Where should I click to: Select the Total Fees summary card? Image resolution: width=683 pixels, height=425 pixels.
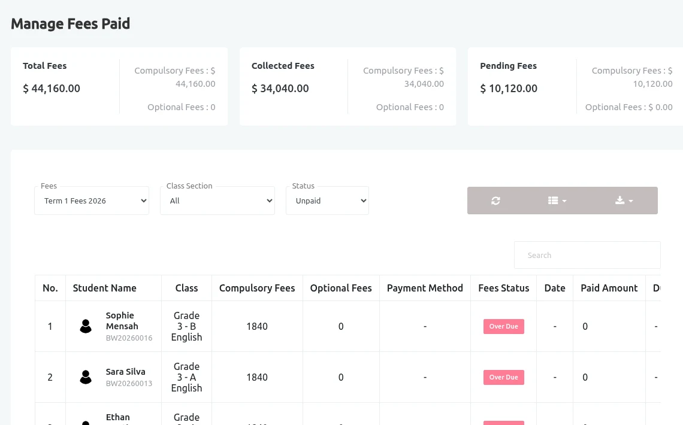tap(119, 87)
